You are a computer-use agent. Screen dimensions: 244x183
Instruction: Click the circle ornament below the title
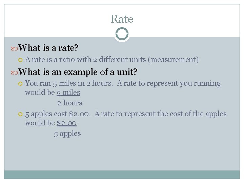[122, 34]
